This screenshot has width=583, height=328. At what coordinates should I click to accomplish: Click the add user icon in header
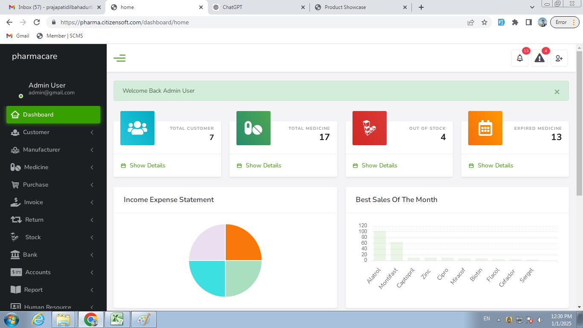559,59
